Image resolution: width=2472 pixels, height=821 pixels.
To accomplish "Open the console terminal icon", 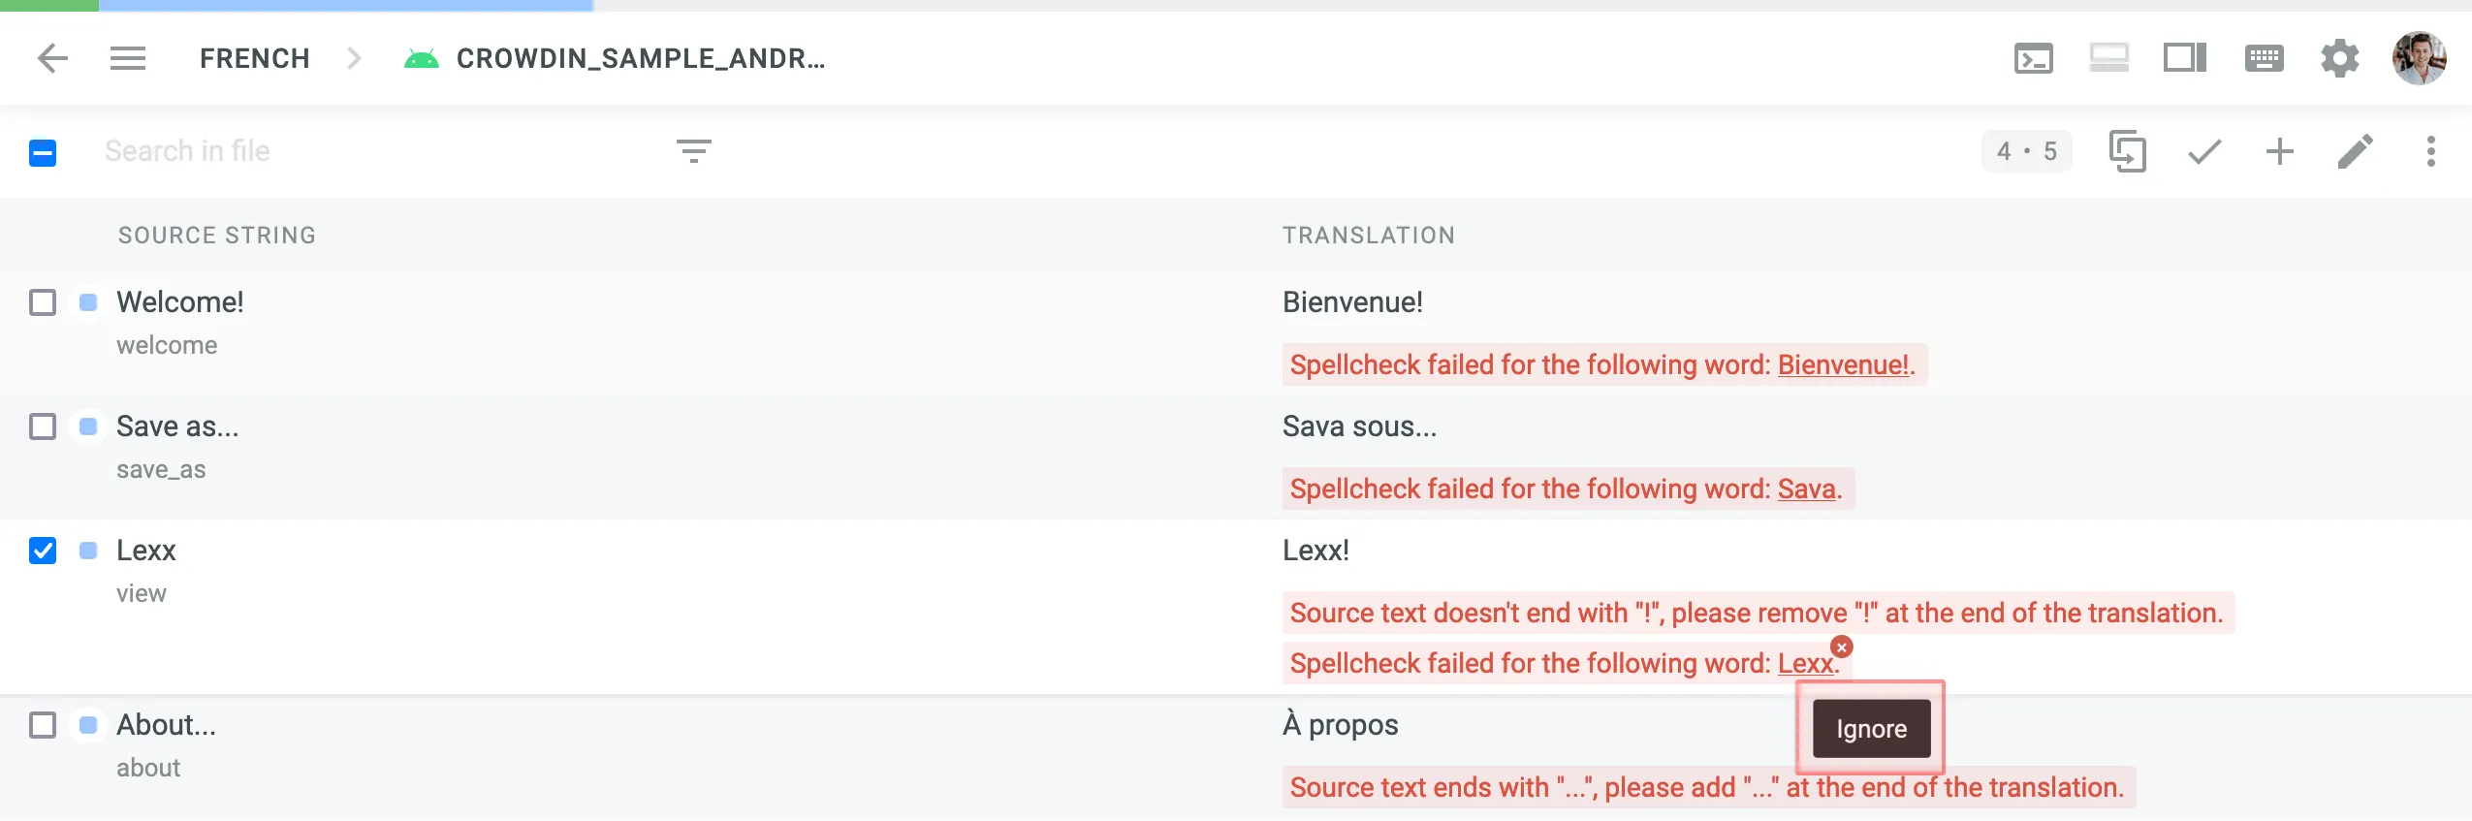I will tap(2033, 58).
